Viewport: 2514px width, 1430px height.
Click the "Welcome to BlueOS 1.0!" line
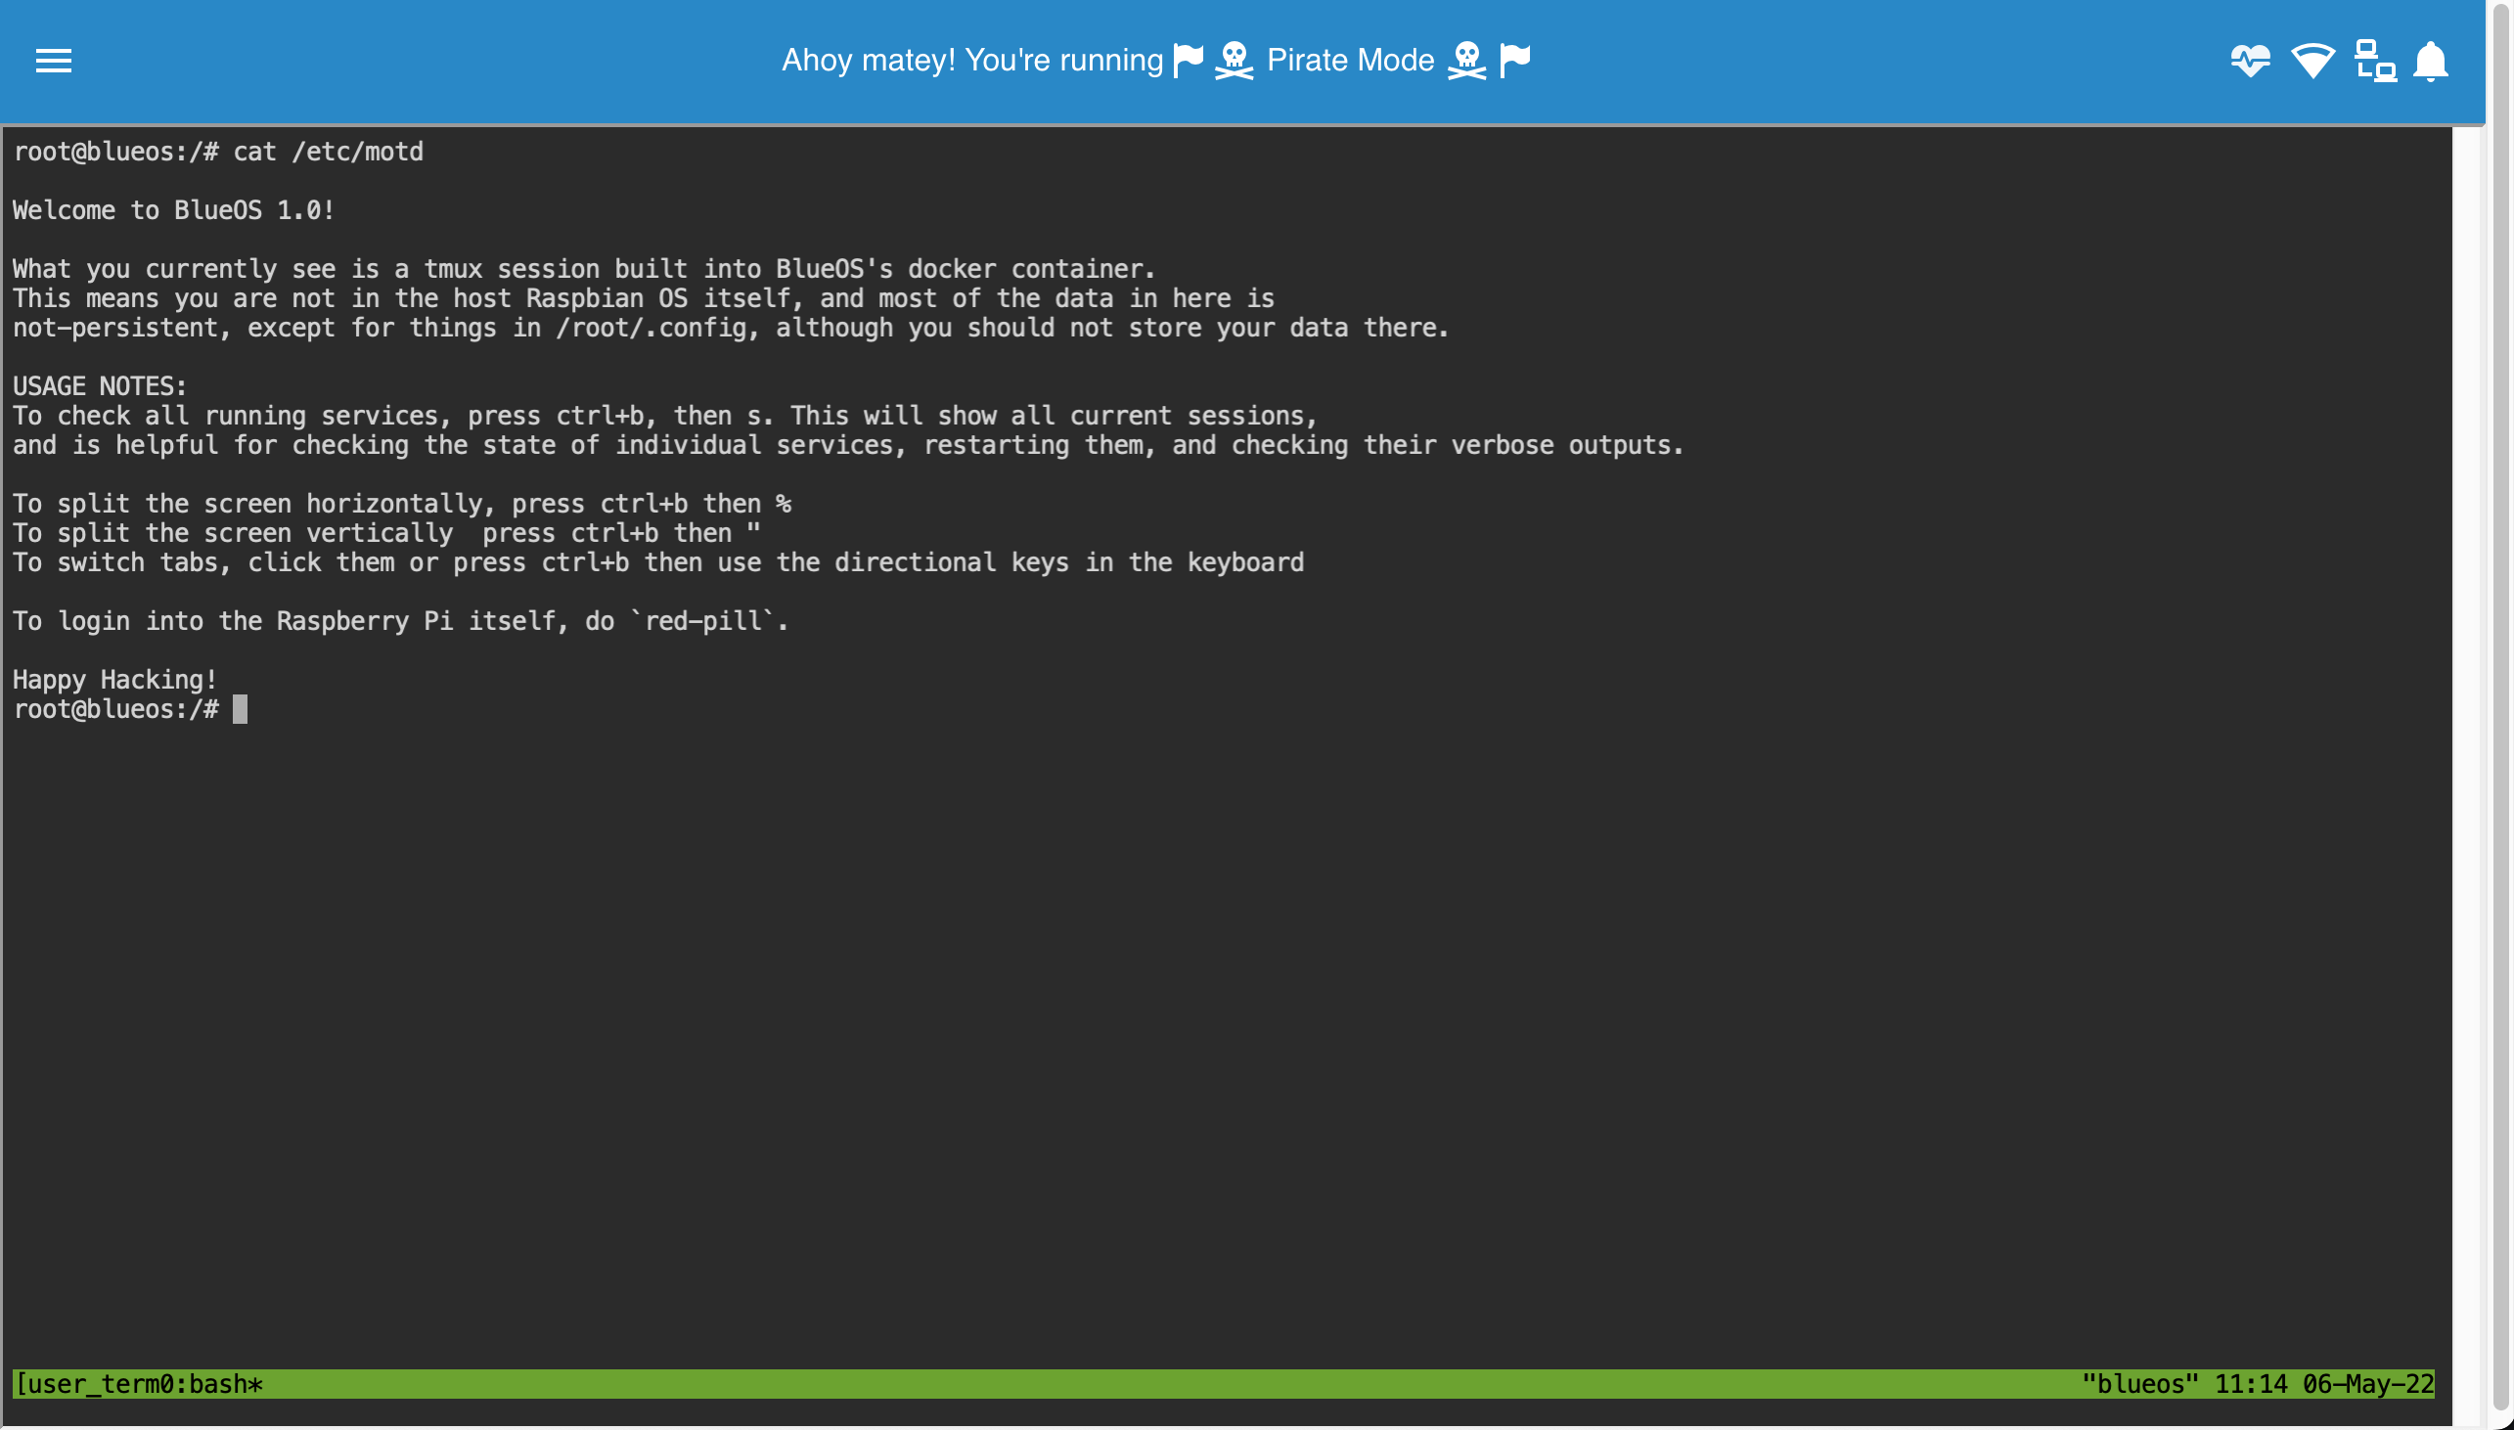tap(174, 210)
